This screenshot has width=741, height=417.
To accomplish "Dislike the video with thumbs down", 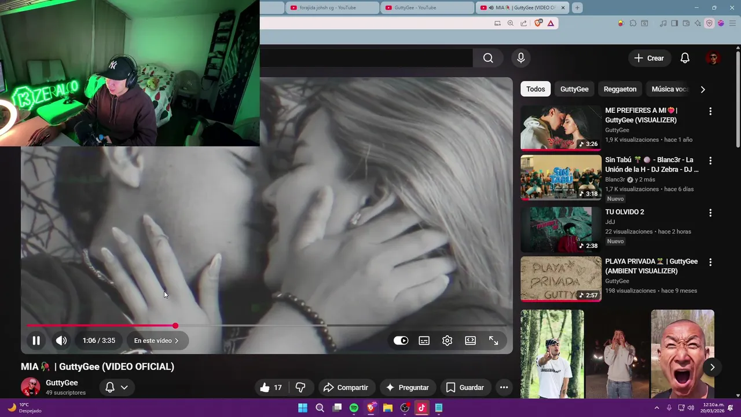I will pos(300,387).
